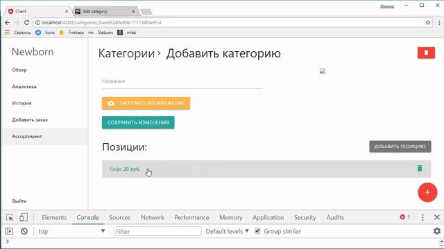Go to Категории breadcrumb link

pos(126,53)
